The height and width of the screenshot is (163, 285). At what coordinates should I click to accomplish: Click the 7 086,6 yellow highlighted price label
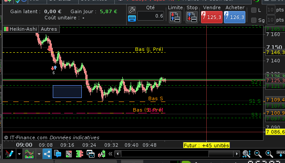pyautogui.click(x=275, y=132)
